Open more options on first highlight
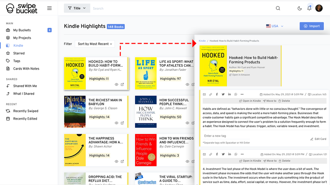 point(242,94)
